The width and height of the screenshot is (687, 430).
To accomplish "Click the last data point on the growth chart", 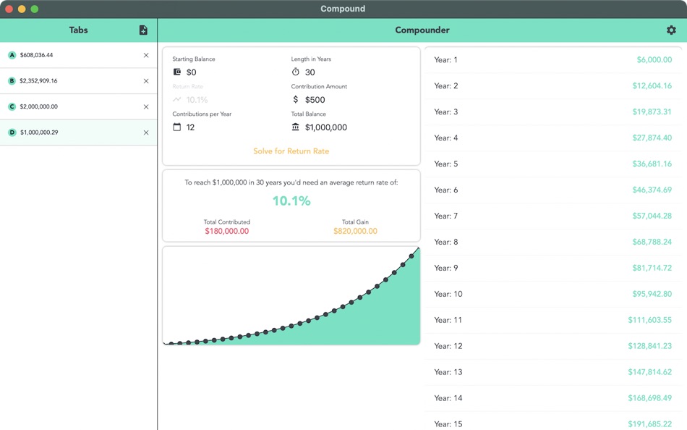I will (412, 256).
